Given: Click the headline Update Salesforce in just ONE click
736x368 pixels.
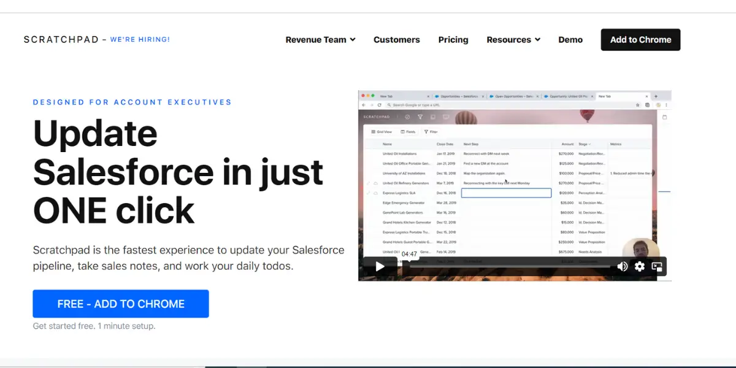Looking at the screenshot, I should (178, 172).
